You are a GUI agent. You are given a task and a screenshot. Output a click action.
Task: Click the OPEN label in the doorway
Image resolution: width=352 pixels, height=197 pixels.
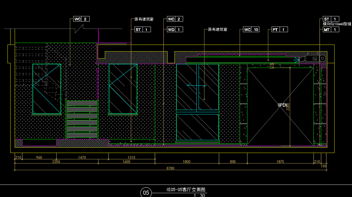pos(282,105)
